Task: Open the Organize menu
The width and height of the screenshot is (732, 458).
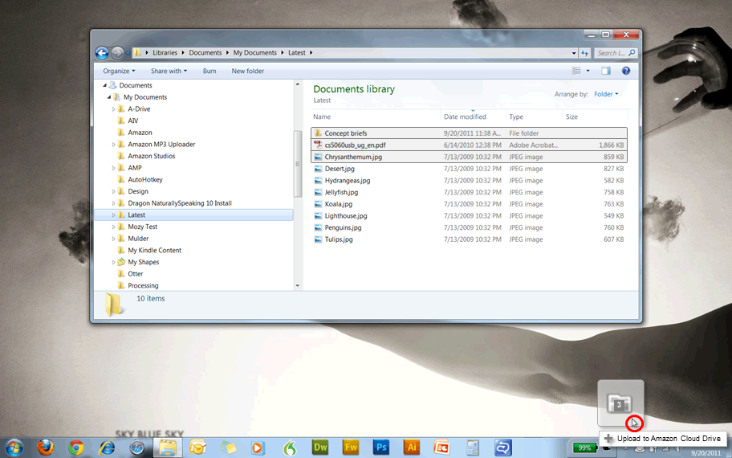Action: point(119,71)
